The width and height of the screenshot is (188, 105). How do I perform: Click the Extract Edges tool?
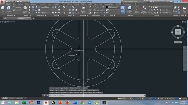44,7
